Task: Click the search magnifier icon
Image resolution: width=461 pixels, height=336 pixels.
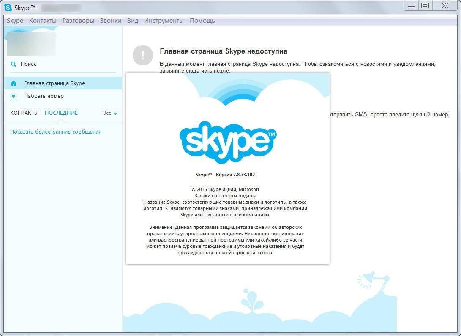Action: pyautogui.click(x=13, y=64)
